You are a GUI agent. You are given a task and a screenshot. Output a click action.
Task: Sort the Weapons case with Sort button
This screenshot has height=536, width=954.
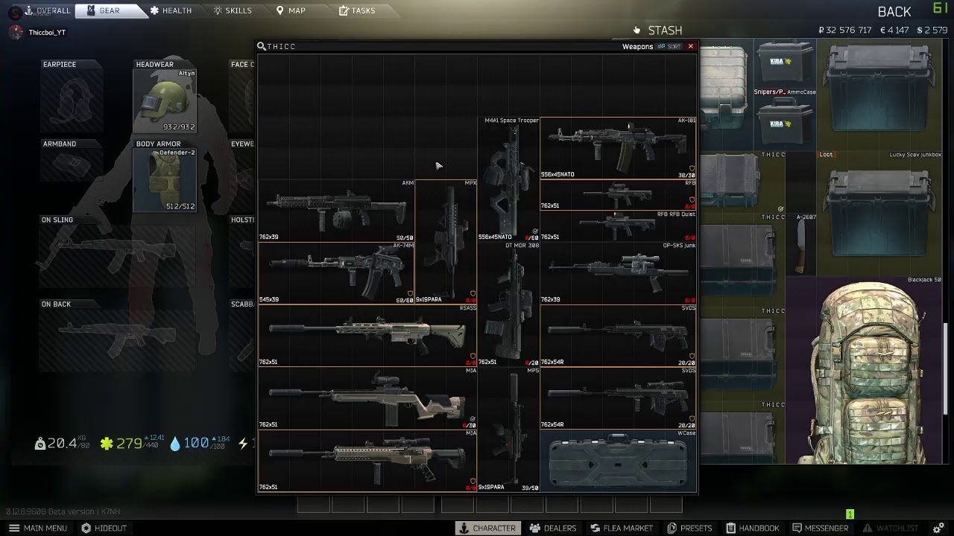pyautogui.click(x=669, y=46)
